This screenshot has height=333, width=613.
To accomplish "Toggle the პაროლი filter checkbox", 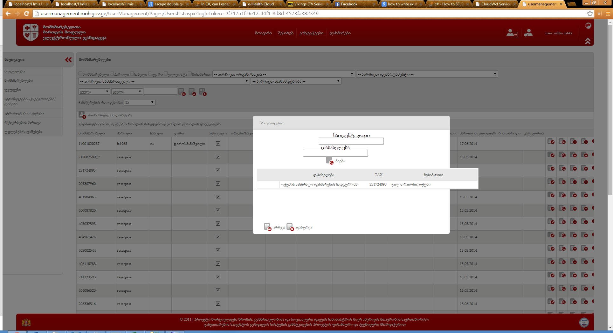I will (x=112, y=74).
